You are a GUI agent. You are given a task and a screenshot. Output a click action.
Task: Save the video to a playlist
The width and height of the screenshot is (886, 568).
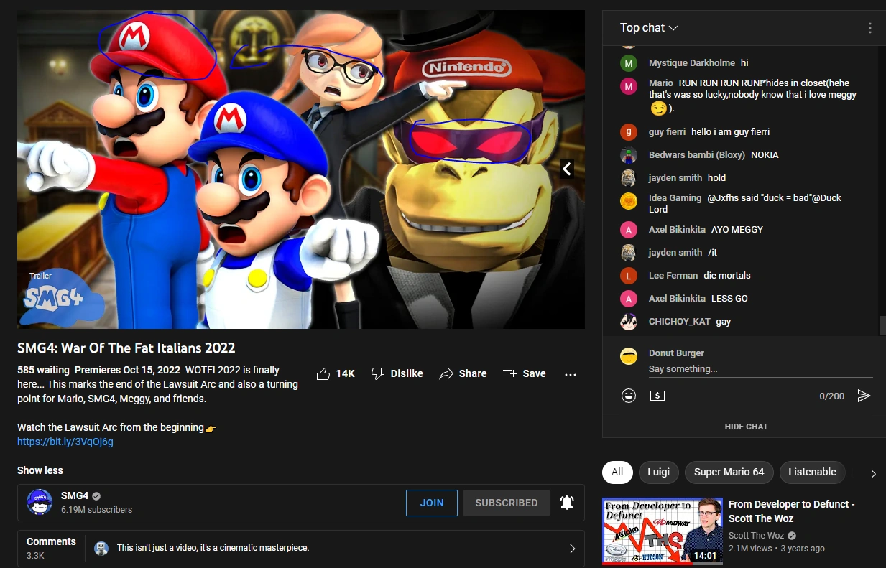[525, 373]
